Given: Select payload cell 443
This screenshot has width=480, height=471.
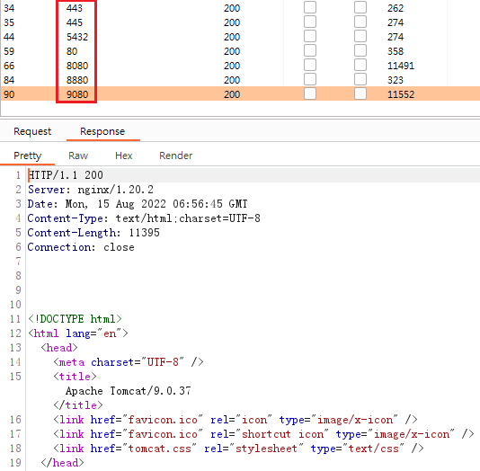Looking at the screenshot, I should click(75, 8).
